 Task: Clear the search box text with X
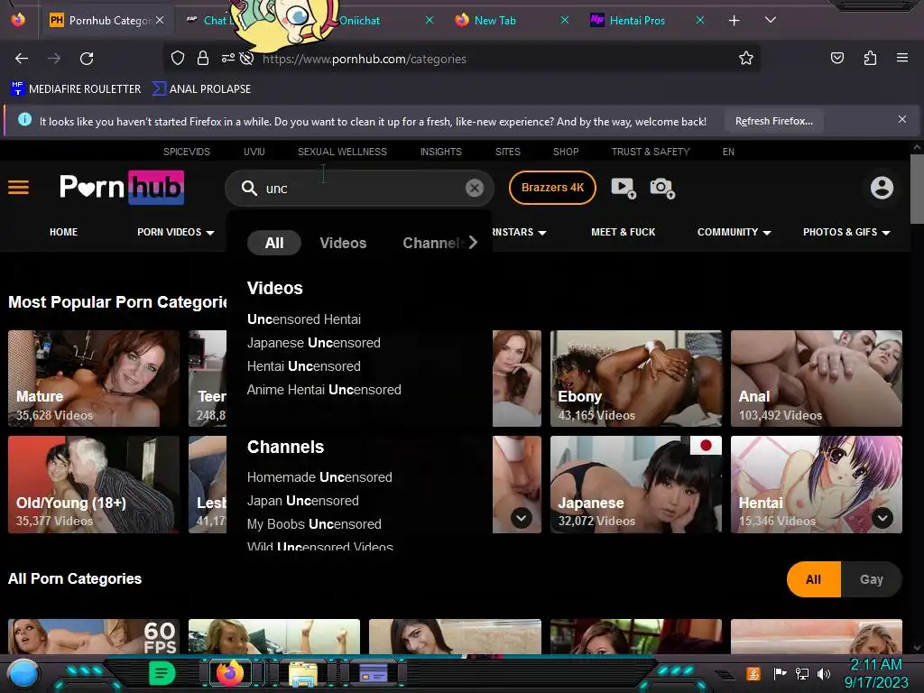point(475,188)
